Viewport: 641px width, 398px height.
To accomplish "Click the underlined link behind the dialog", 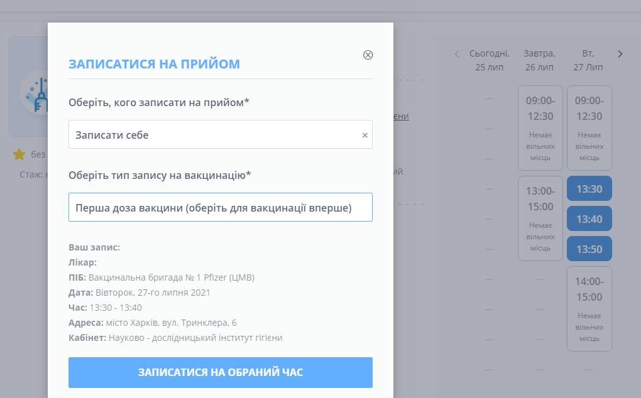I will (x=402, y=117).
